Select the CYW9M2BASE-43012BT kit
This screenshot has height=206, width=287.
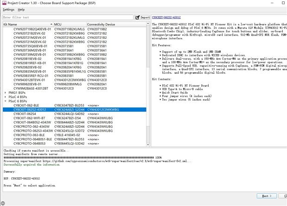click(x=31, y=88)
